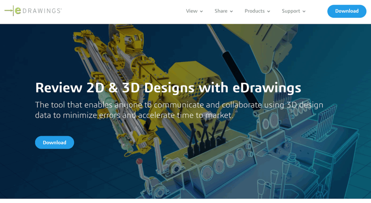The height and width of the screenshot is (203, 371).
Task: Click the green 'e' eDrawings logo icon
Action: 17,11
